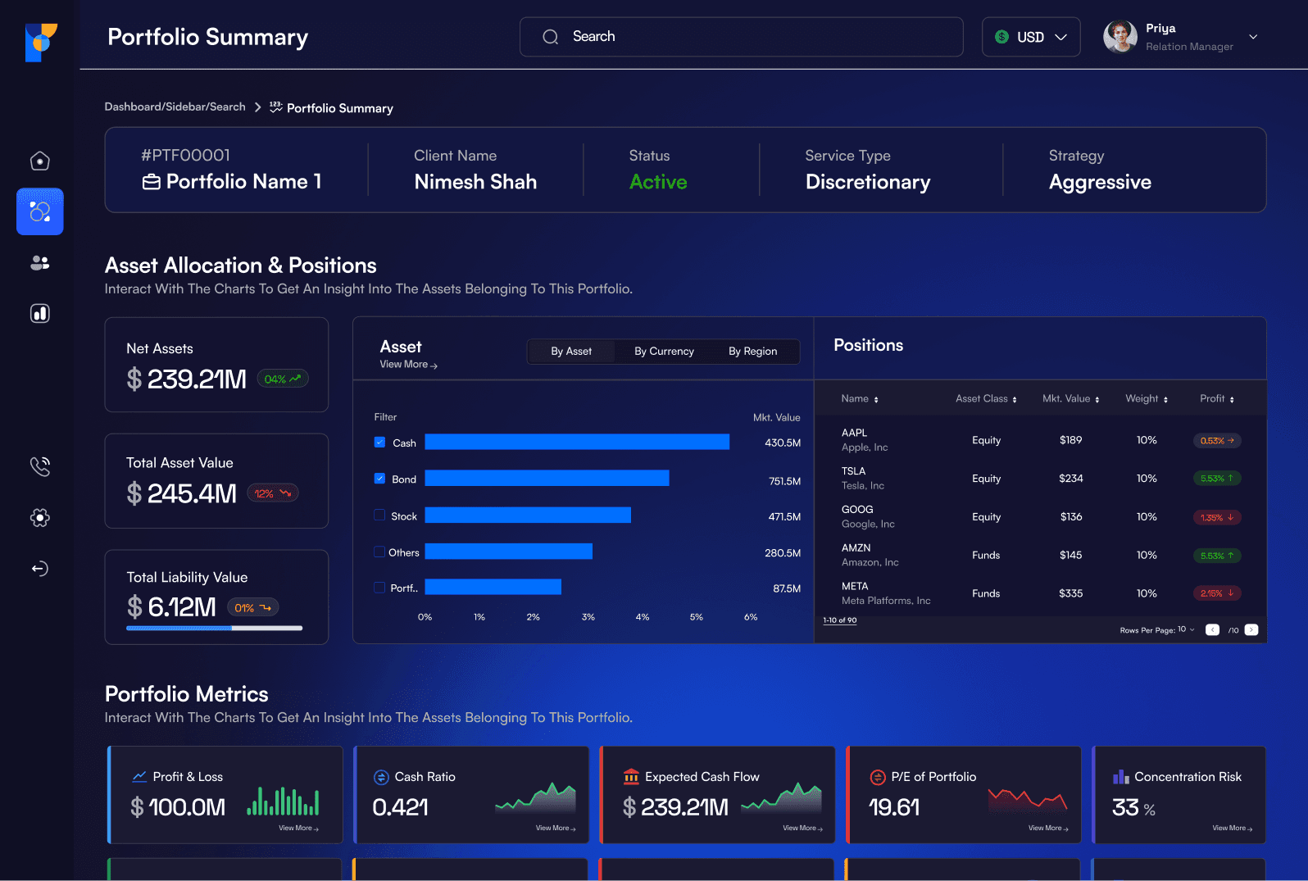Click the logout arrow icon
The image size is (1308, 881).
click(x=39, y=568)
